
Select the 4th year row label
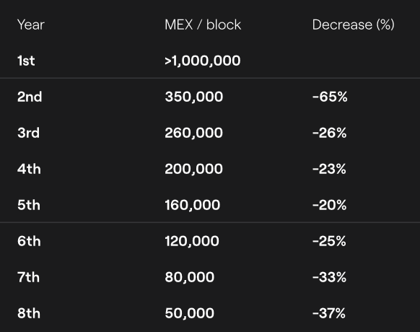click(x=29, y=169)
